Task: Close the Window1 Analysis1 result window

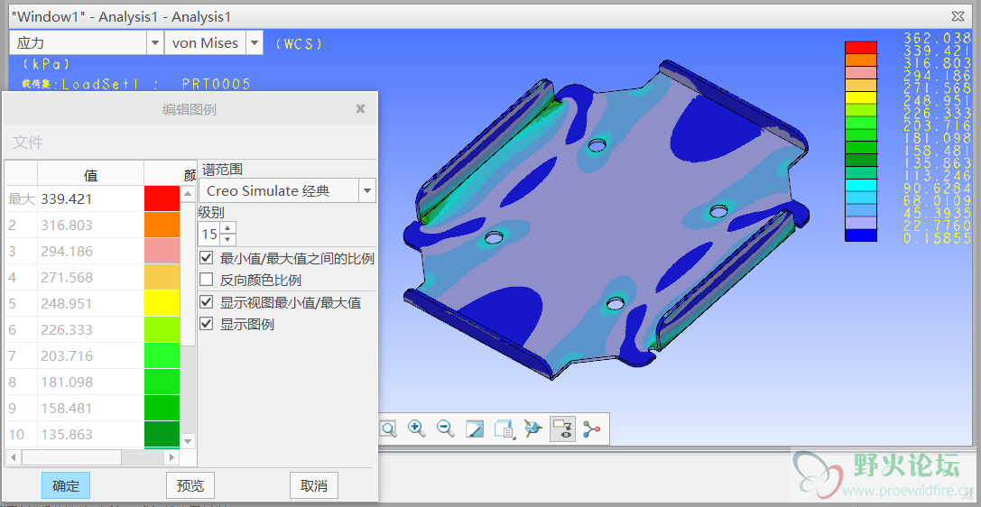Action: pos(958,16)
